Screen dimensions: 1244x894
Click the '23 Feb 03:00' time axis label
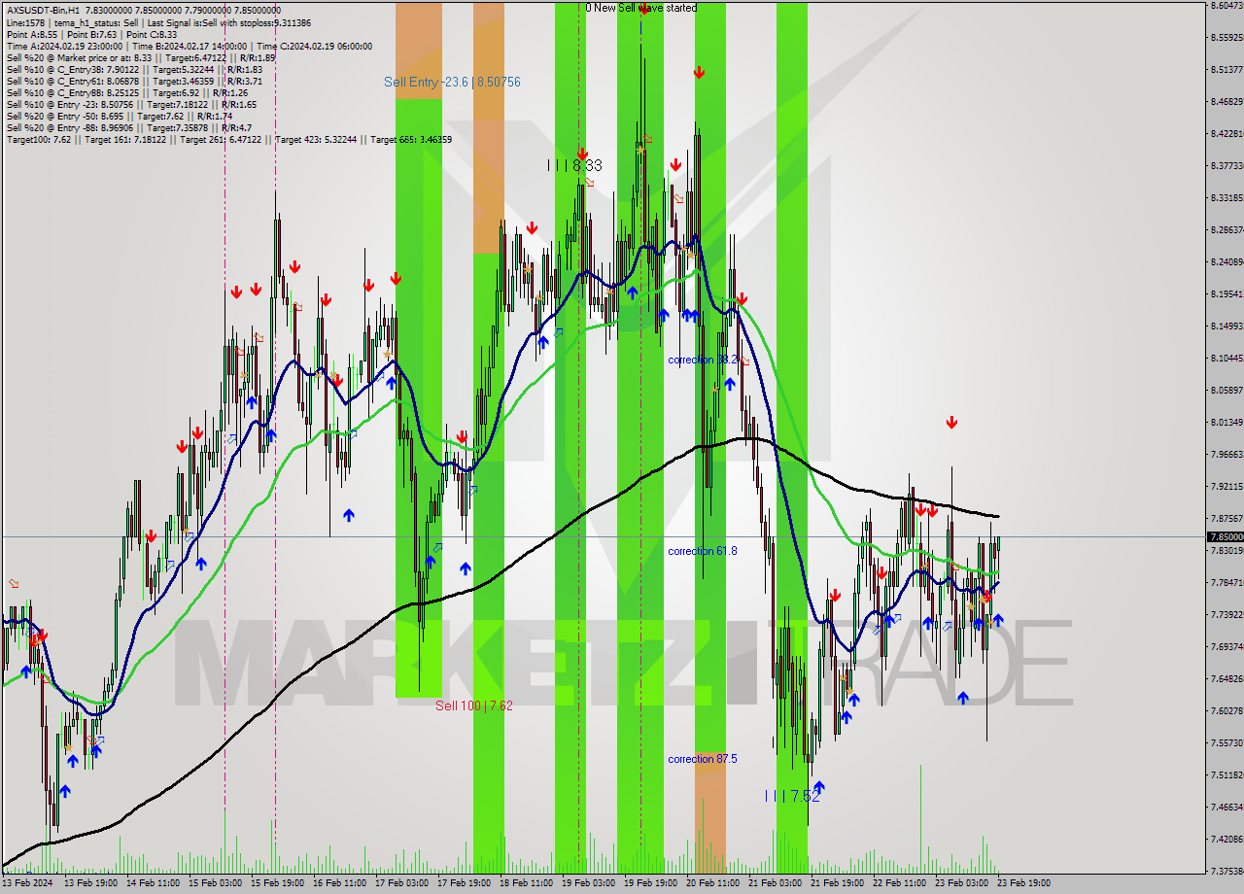click(961, 882)
